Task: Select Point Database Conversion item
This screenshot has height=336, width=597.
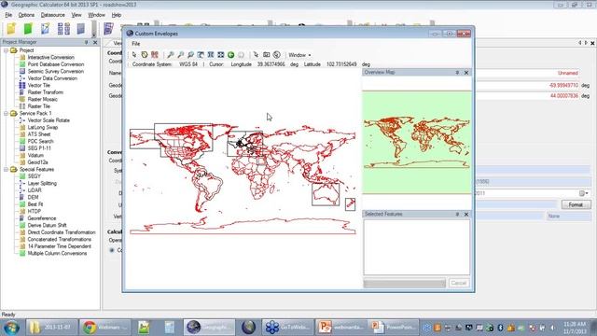Action: (56, 64)
